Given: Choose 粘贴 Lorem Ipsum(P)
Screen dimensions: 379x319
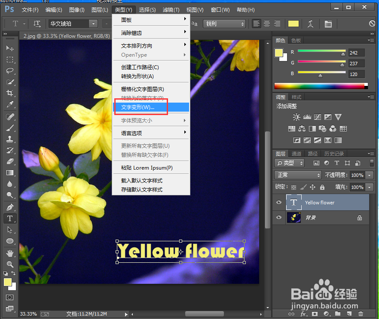Looking at the screenshot, I should tap(152, 167).
